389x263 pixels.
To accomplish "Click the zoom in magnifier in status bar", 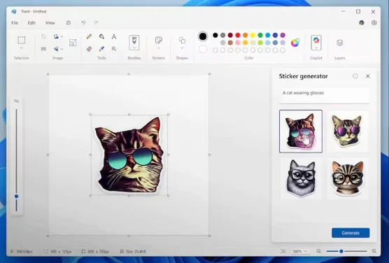I will pos(374,251).
